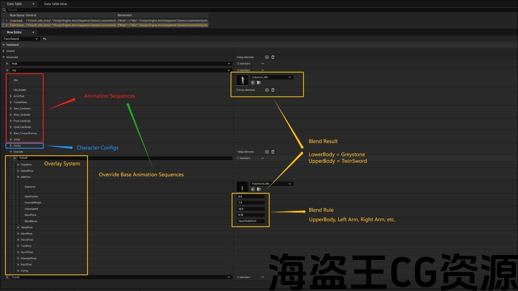518x291 pixels.
Task: Select the Unarmed row in data table
Action: point(16,20)
